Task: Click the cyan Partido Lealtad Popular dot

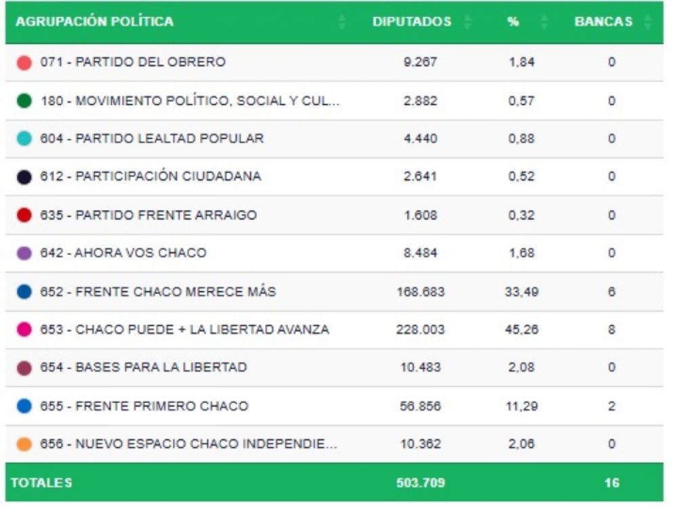Action: [x=24, y=139]
